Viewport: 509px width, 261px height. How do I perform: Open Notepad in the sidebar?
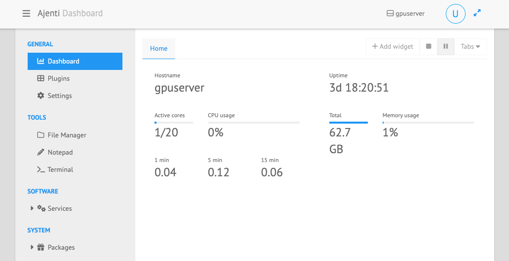(75, 152)
